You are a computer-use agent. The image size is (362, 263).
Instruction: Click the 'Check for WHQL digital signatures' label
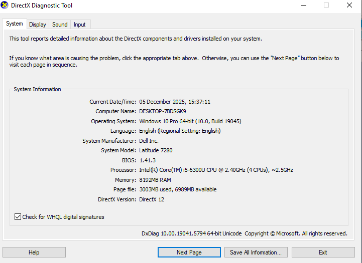click(63, 217)
